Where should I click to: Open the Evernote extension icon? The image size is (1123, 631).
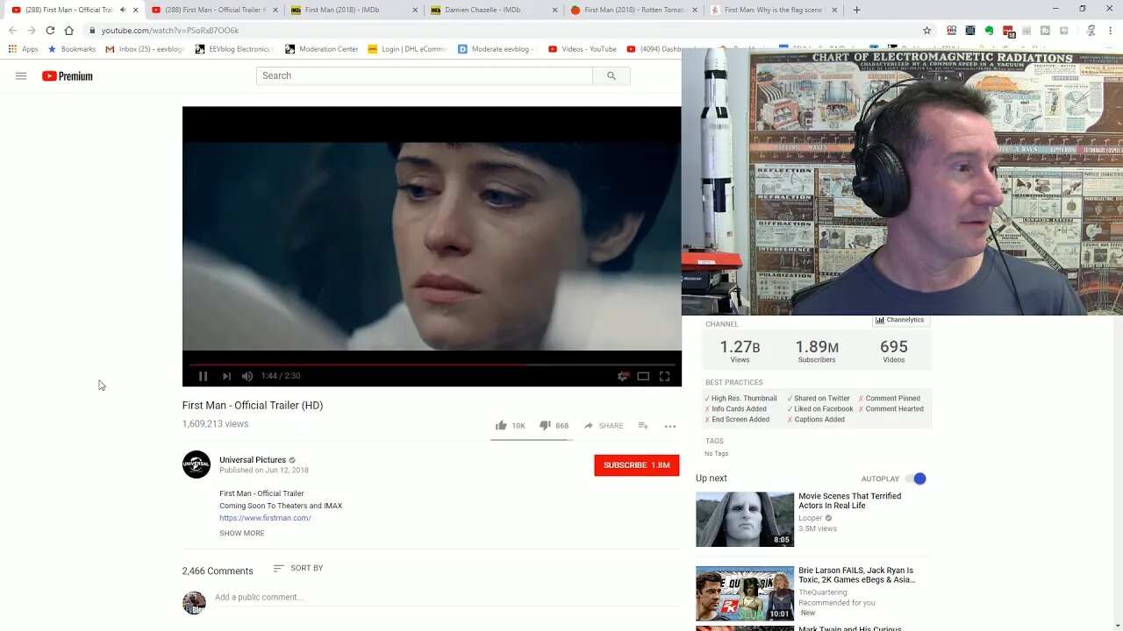click(x=989, y=30)
